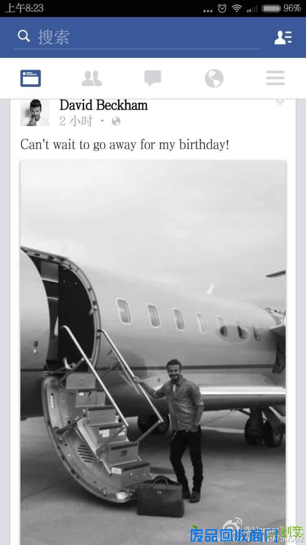Open the friends list icon in header

click(x=283, y=37)
